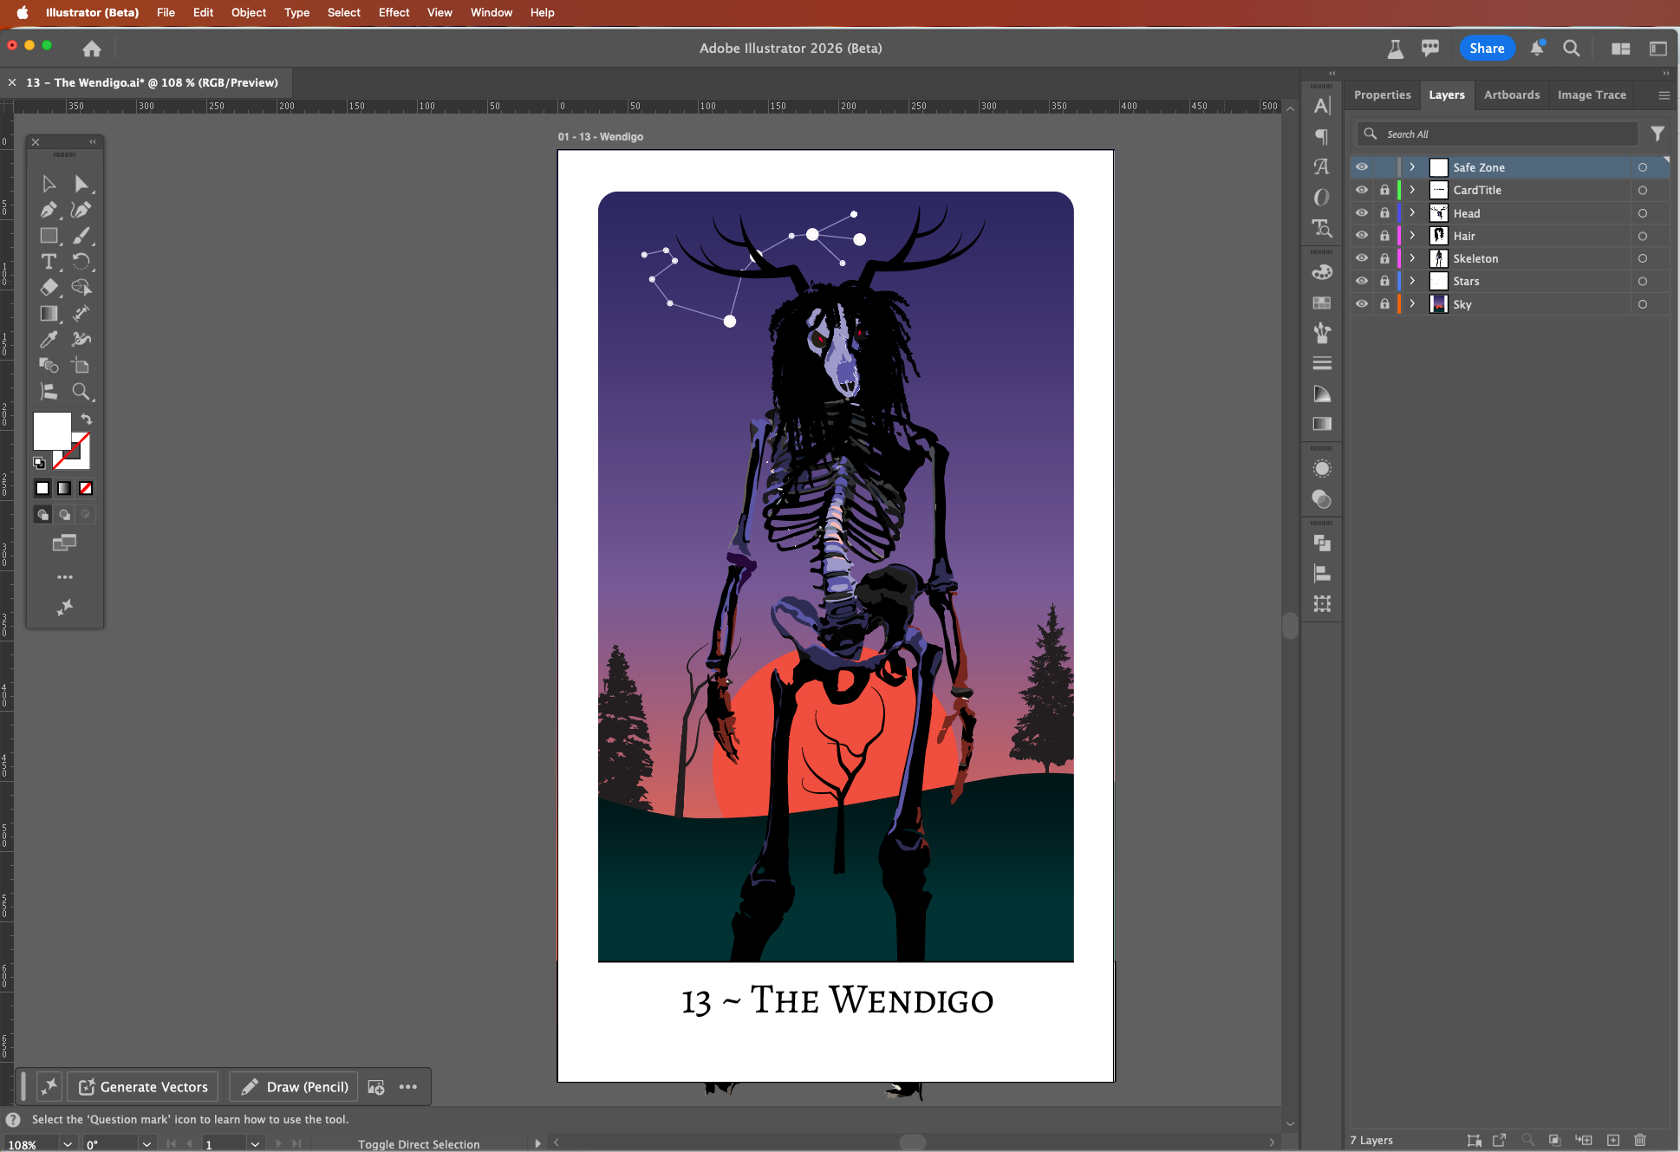1680x1152 pixels.
Task: Click the Generate Vectors button
Action: pyautogui.click(x=144, y=1087)
